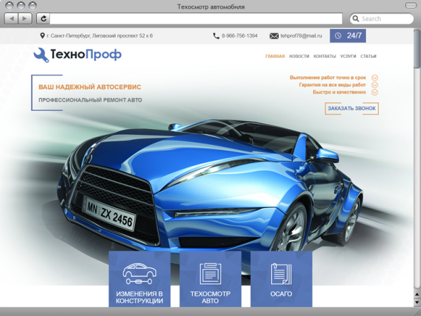The width and height of the screenshot is (421, 316).
Task: Click Гарантия на все виды работ text
Action: tap(332, 85)
